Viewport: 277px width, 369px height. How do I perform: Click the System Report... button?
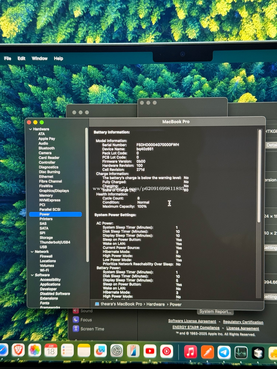[x=215, y=311]
